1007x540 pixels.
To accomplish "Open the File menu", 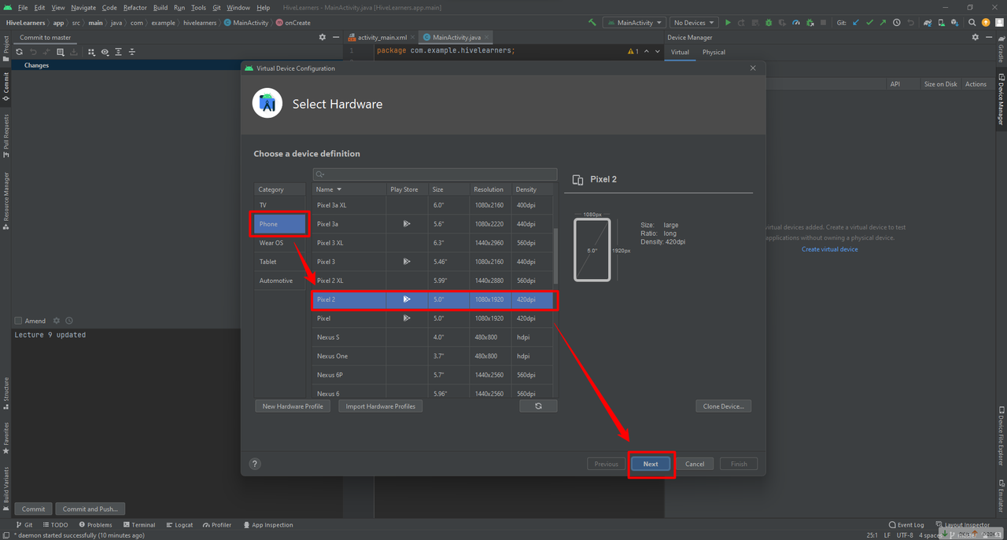I will click(23, 7).
